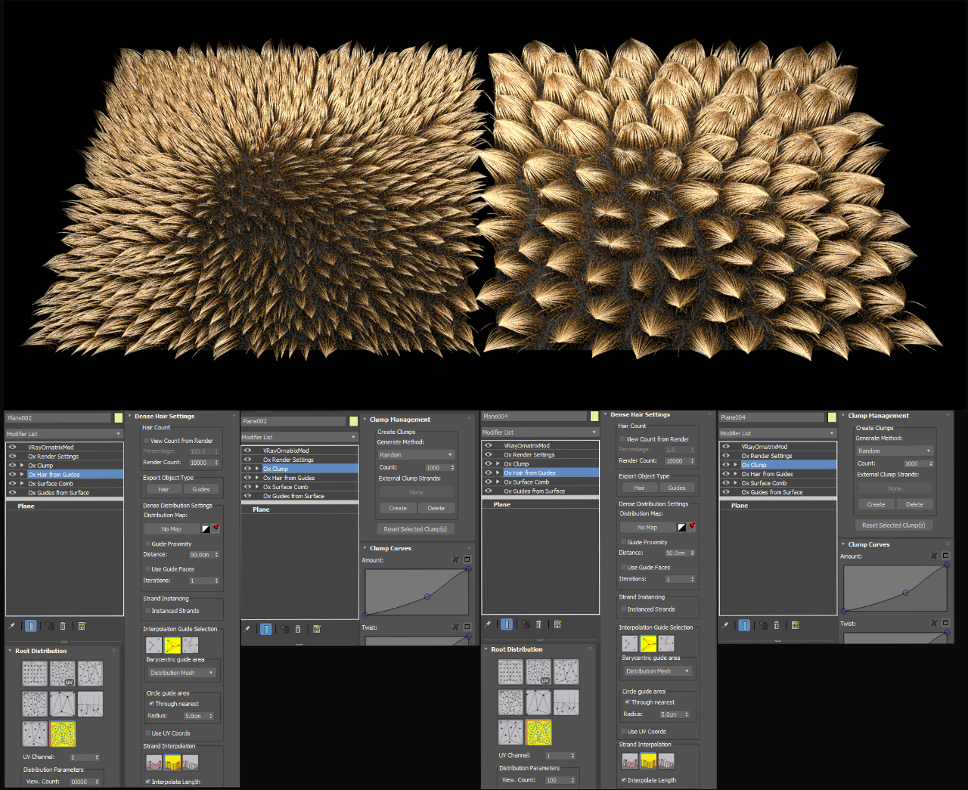Click first Strand Interpolation icon in Plane002 Dense Hair Settings
This screenshot has height=790, width=968.
154,763
